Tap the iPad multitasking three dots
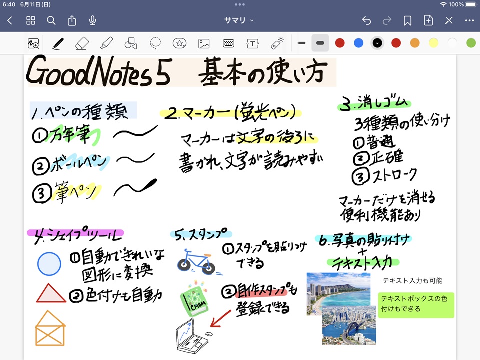The height and width of the screenshot is (360, 480). [240, 4]
